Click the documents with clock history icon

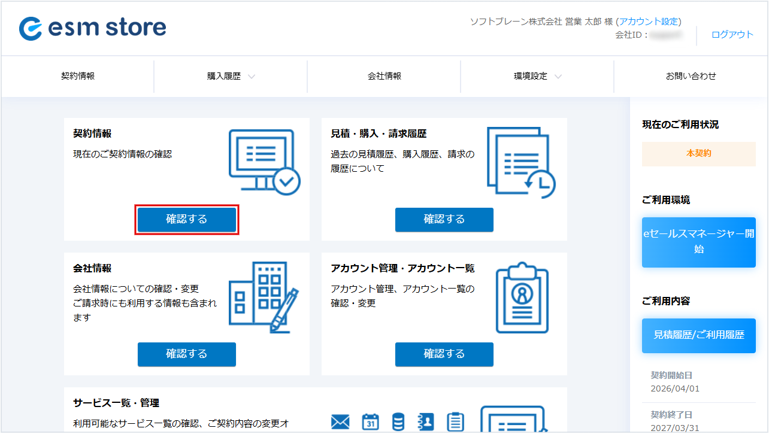tap(520, 162)
